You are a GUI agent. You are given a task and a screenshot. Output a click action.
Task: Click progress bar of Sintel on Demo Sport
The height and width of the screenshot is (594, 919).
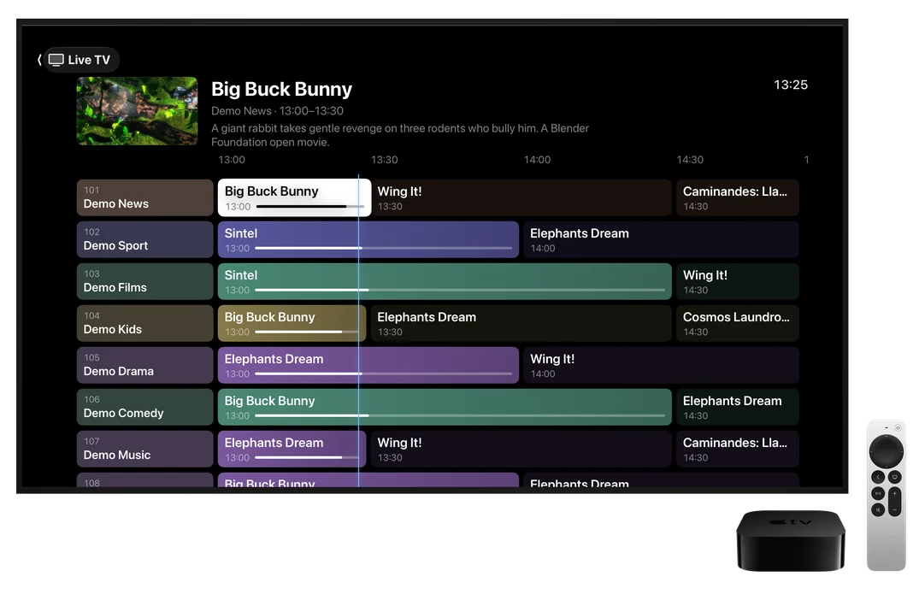(384, 248)
